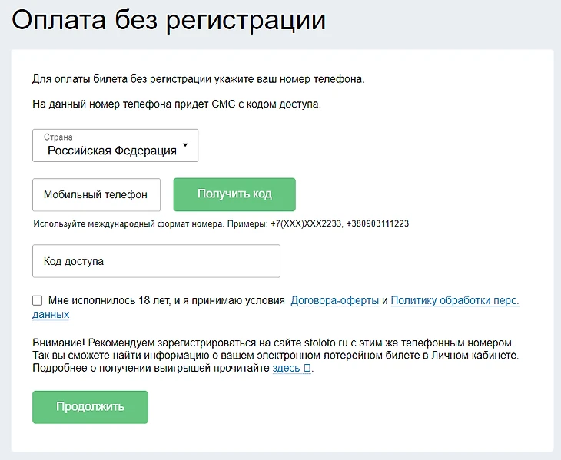Open the Политику обработки перс. link
This screenshot has width=561, height=460.
click(455, 300)
